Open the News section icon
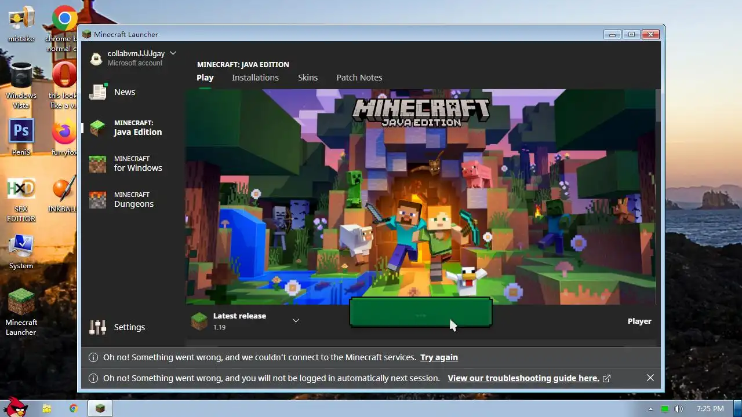This screenshot has width=742, height=417. [x=97, y=92]
